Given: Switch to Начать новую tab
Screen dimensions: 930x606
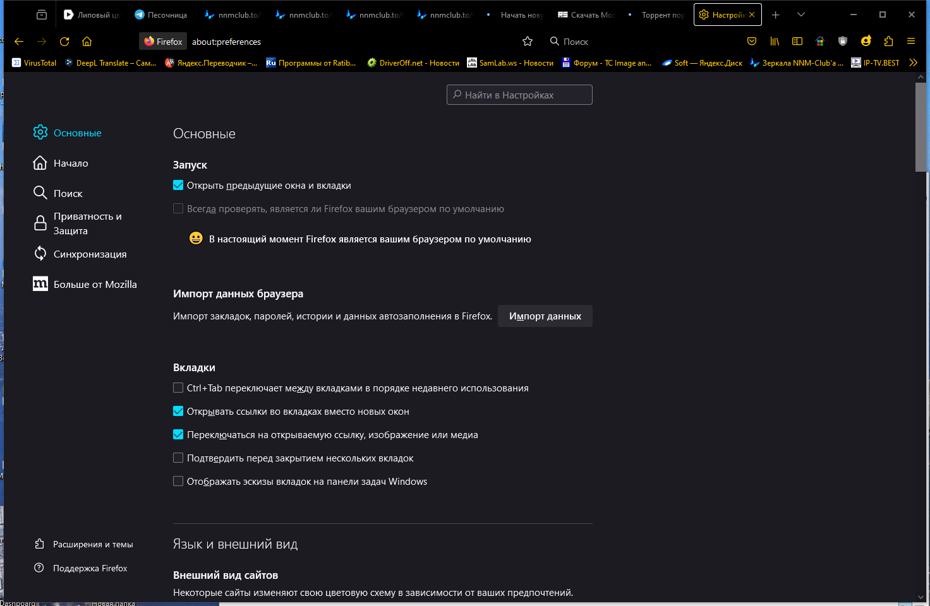Looking at the screenshot, I should [x=516, y=15].
